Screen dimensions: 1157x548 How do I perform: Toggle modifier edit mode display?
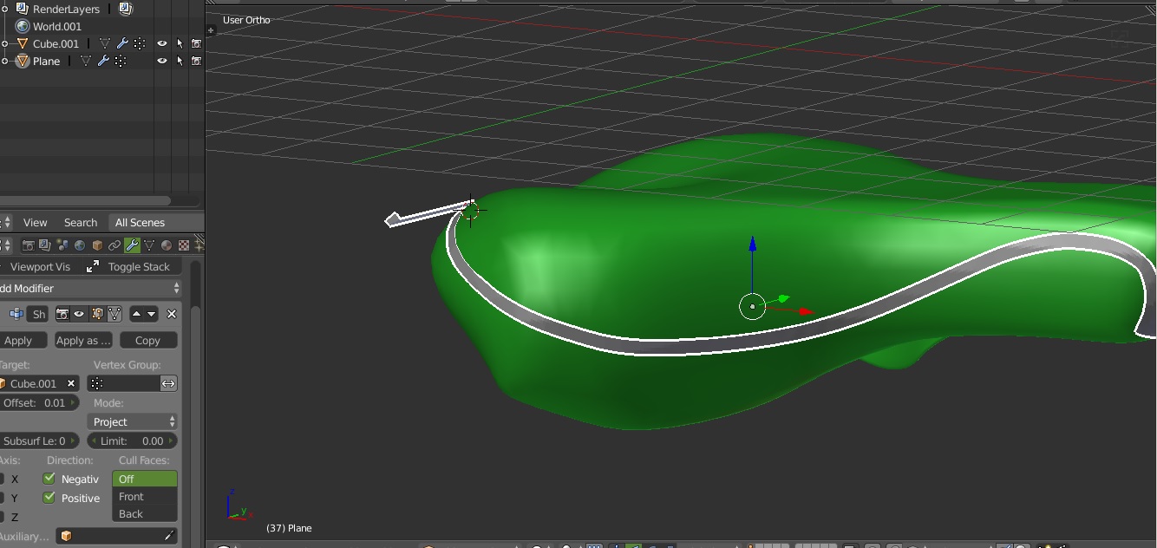pos(97,314)
